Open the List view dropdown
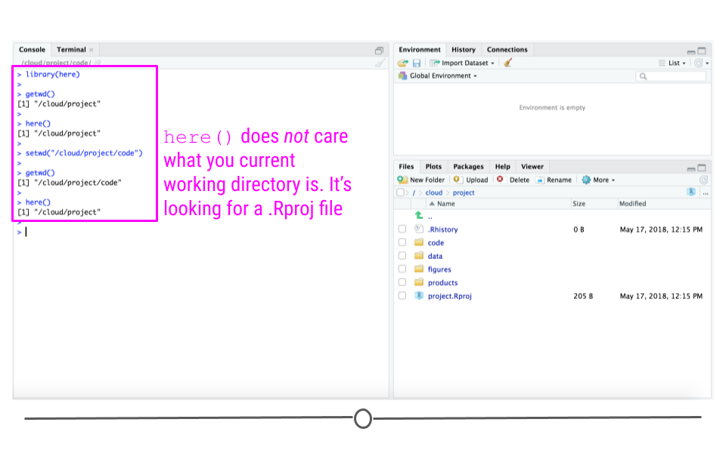Viewport: 726px width, 453px height. click(x=672, y=63)
